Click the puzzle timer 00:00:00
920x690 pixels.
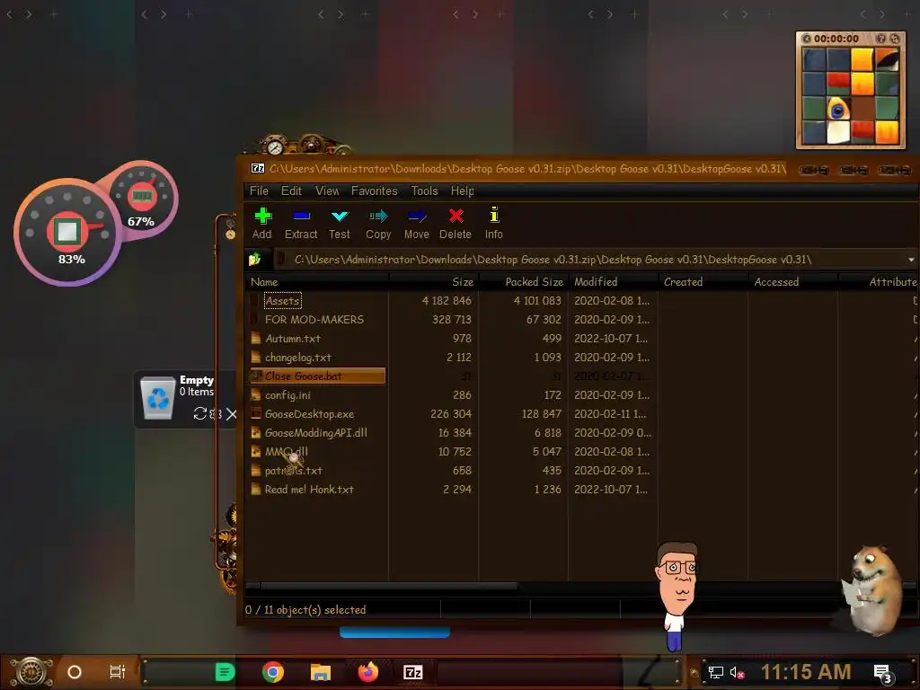tap(836, 39)
